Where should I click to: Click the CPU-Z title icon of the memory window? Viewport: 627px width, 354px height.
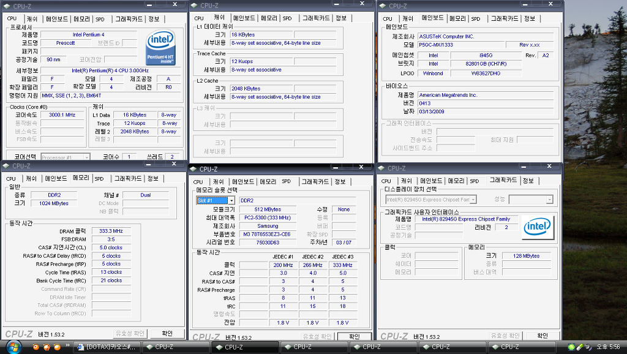click(x=6, y=165)
